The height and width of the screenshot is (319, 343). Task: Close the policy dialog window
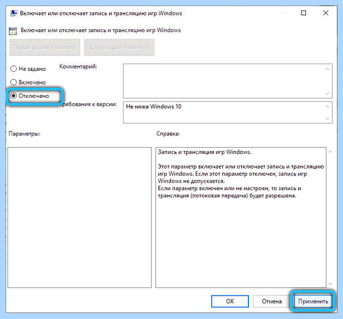[x=326, y=13]
